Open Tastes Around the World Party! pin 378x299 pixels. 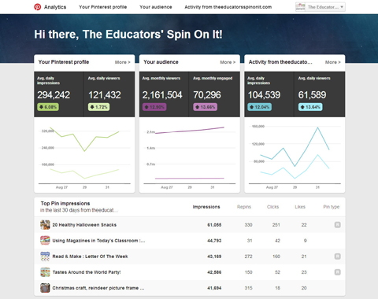click(87, 272)
